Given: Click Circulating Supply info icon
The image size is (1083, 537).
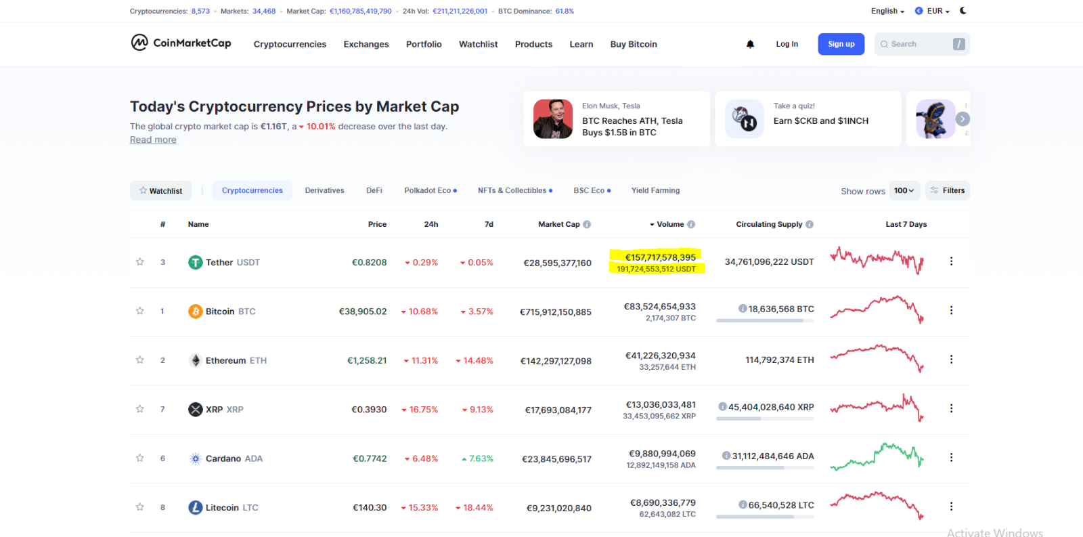Looking at the screenshot, I should [810, 224].
